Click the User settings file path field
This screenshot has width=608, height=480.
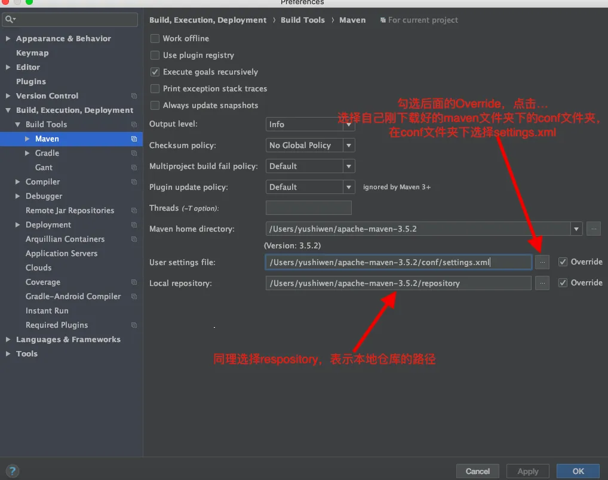click(x=398, y=262)
